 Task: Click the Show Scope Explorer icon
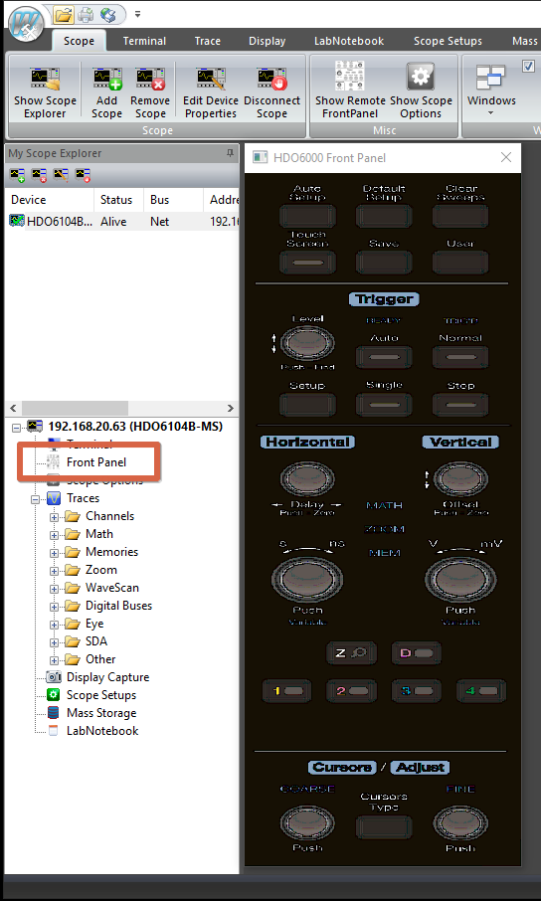[45, 80]
